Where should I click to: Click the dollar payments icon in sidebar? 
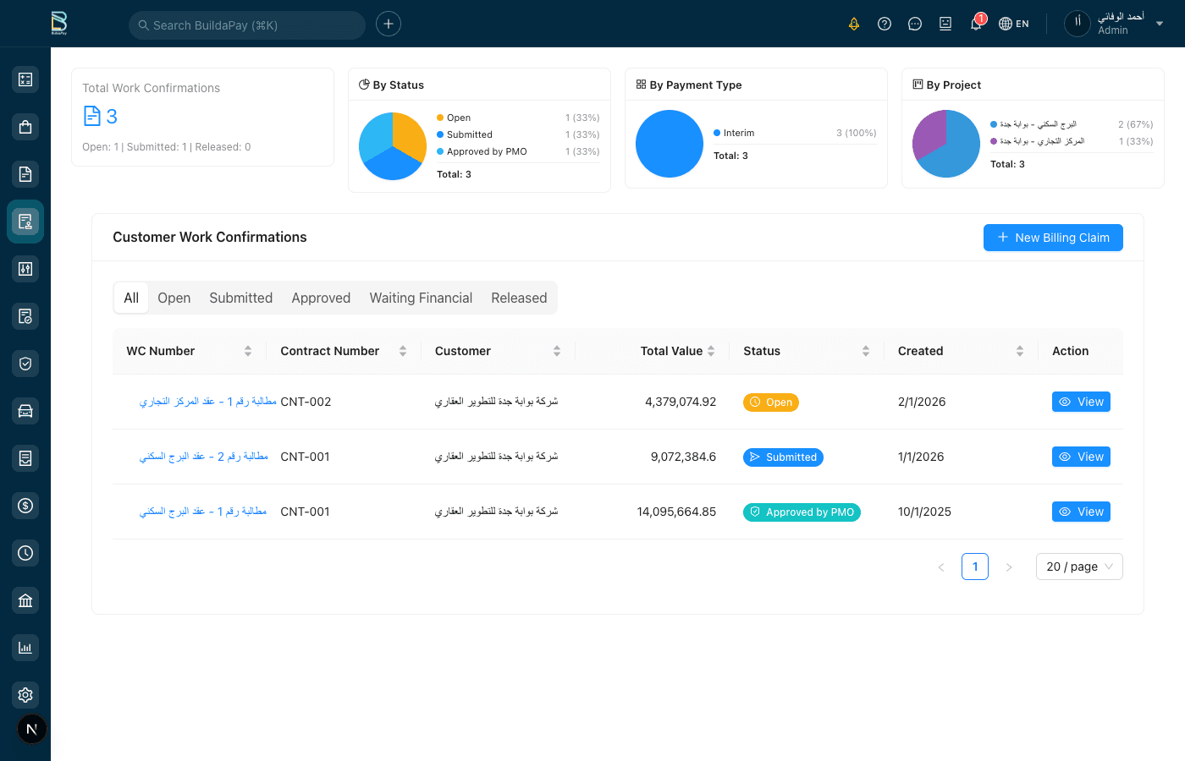pos(25,505)
